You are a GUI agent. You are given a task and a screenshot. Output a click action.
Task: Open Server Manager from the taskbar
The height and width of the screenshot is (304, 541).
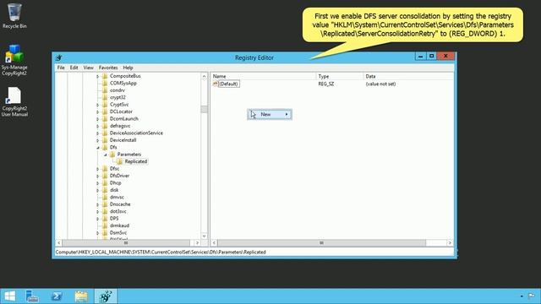coord(32,296)
